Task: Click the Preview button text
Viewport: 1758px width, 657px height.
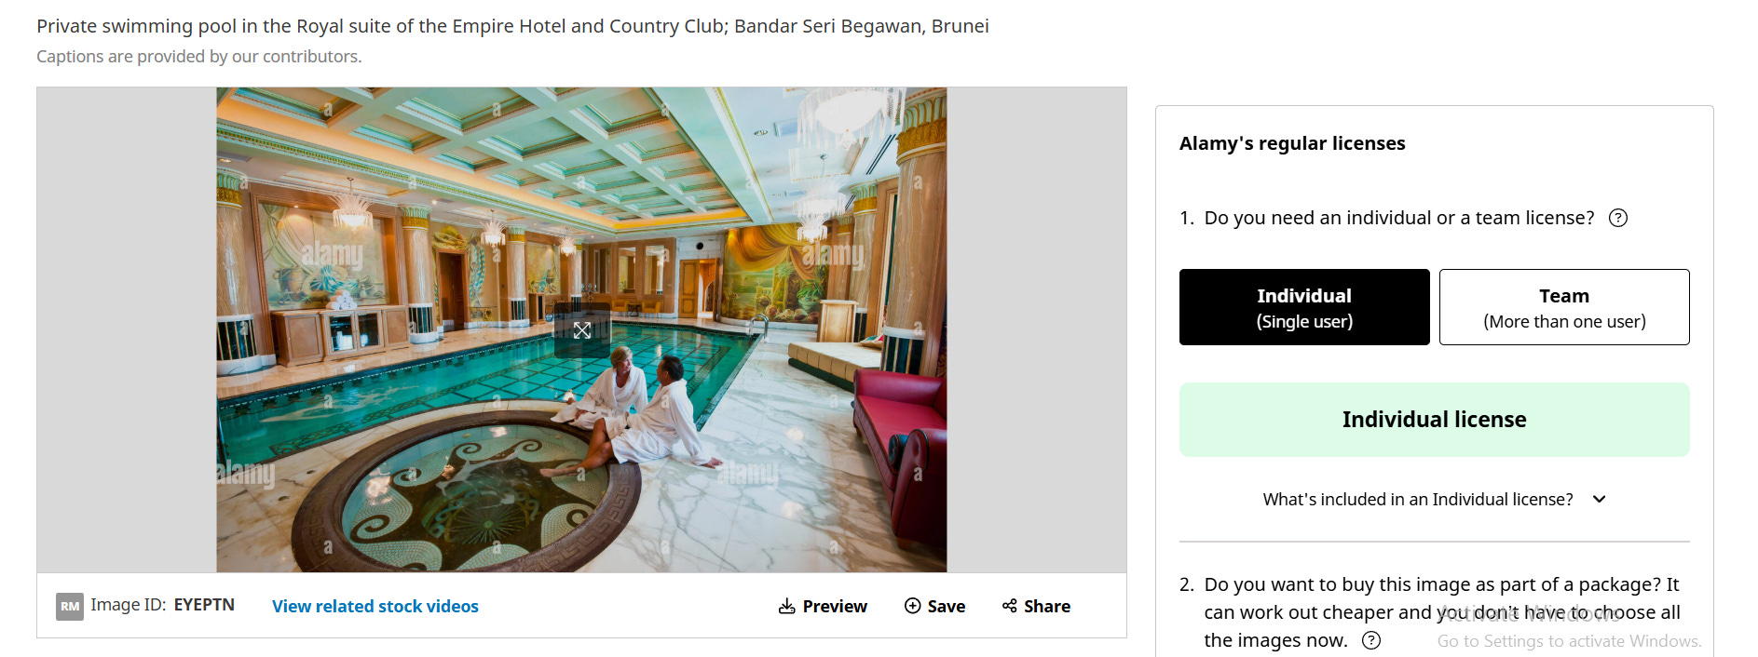Action: (835, 607)
